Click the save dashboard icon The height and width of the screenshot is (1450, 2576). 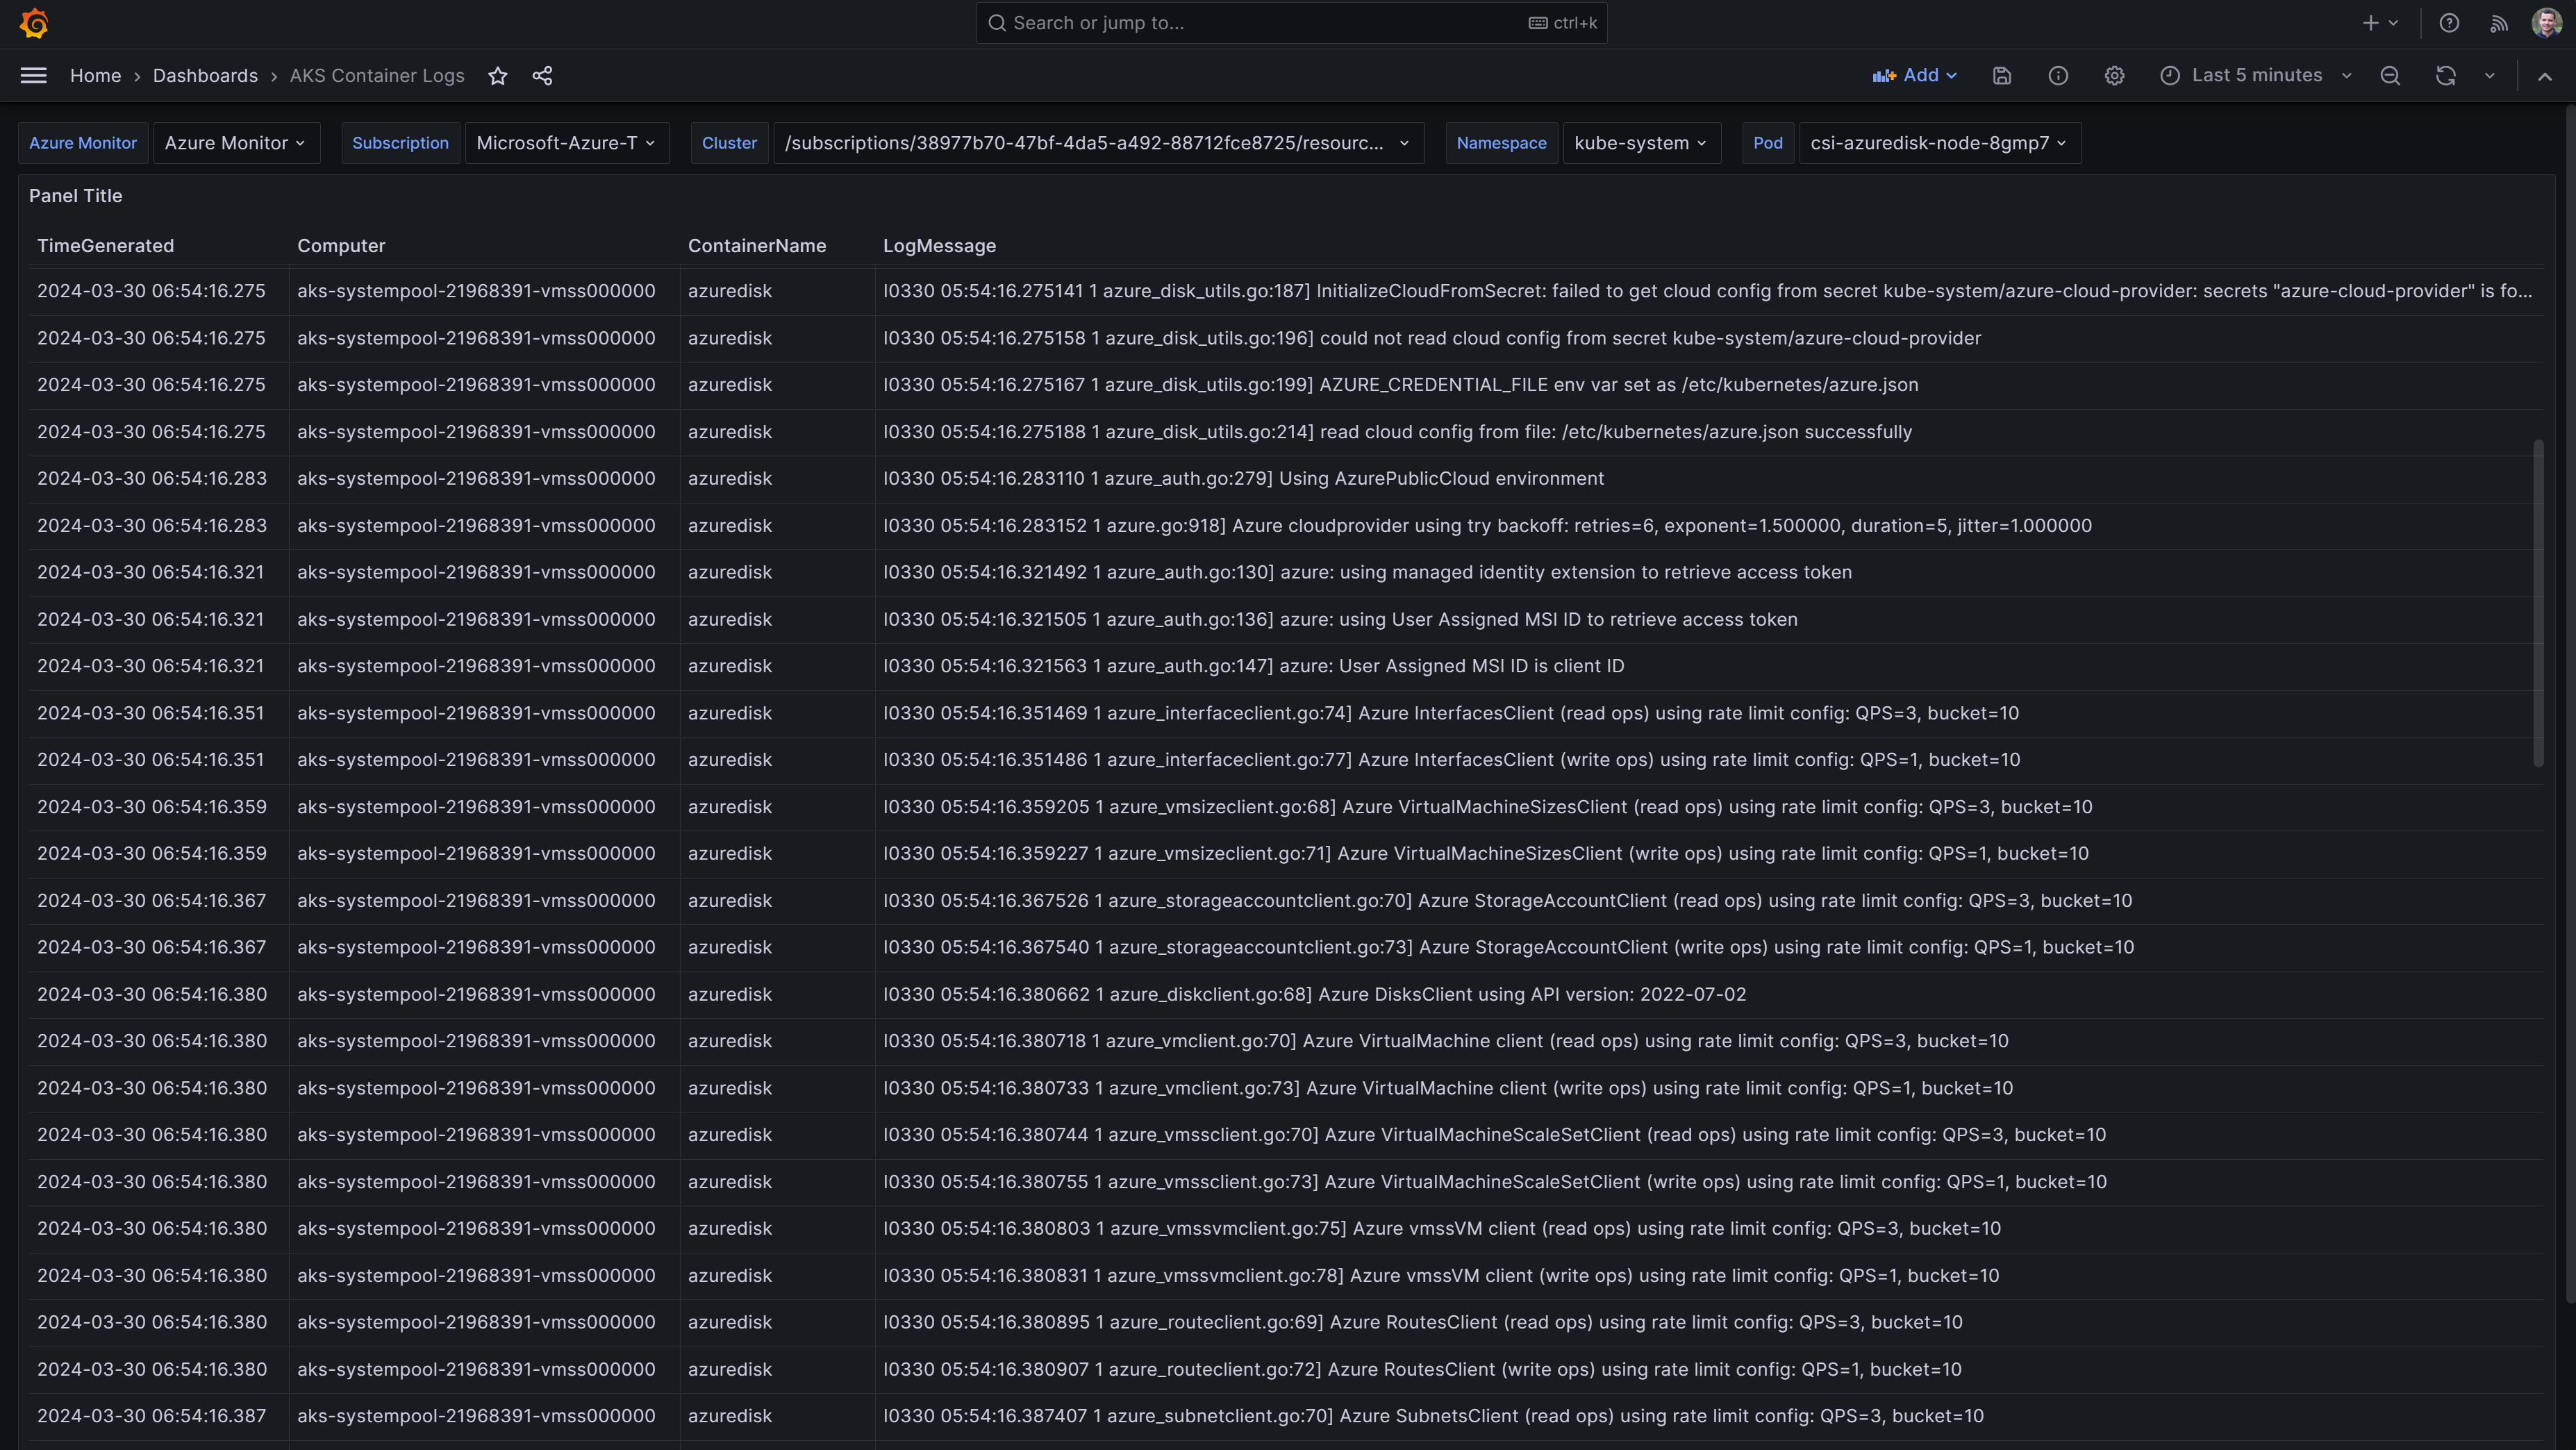pyautogui.click(x=2002, y=76)
